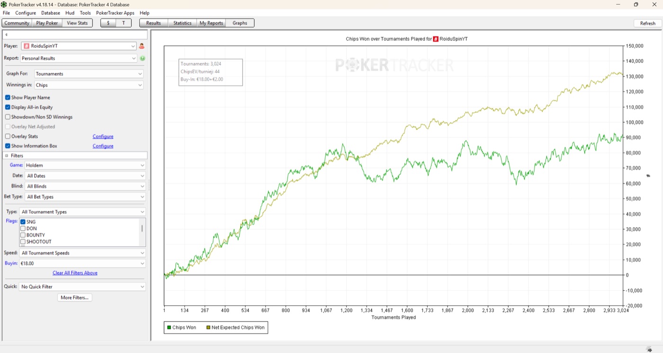663x353 pixels.
Task: Switch to the Play Poker view
Action: (x=47, y=23)
